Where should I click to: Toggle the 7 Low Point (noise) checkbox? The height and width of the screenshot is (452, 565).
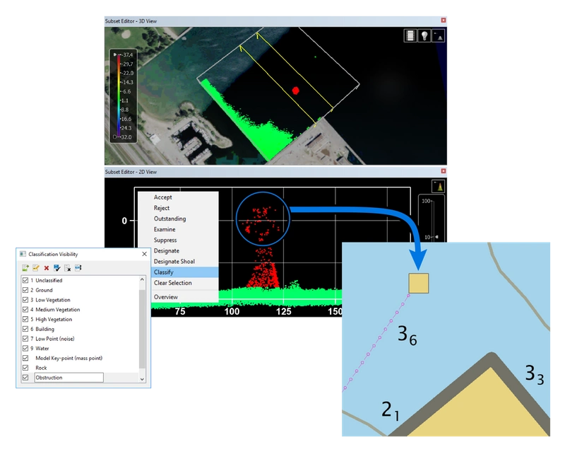[25, 338]
